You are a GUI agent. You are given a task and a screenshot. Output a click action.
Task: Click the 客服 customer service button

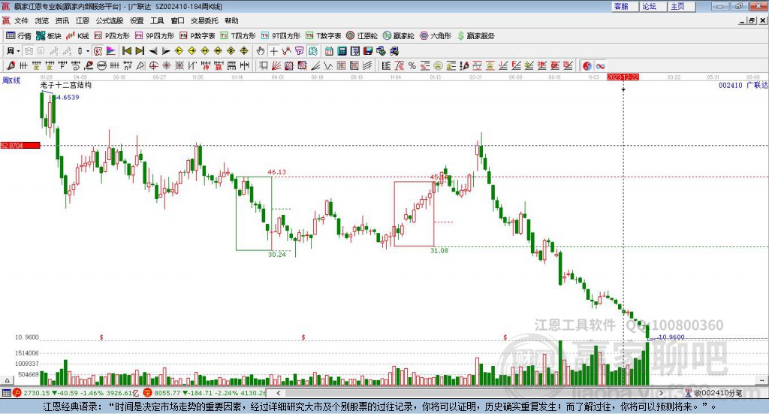(x=625, y=6)
